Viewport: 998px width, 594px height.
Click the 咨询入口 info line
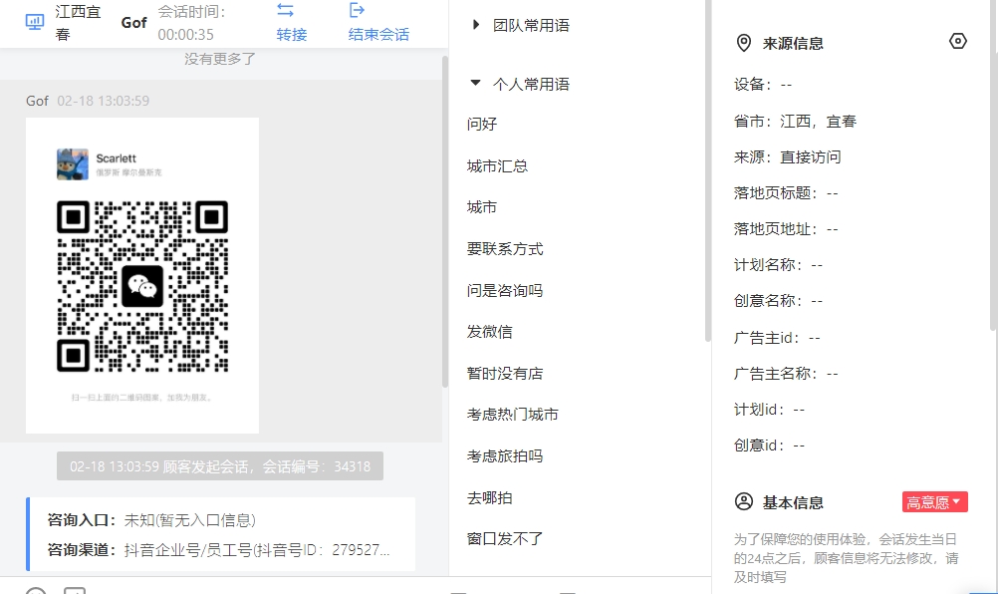pyautogui.click(x=151, y=520)
